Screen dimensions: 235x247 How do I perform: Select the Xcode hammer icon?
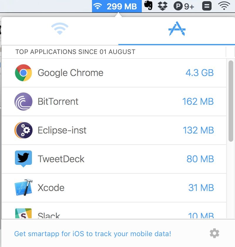tap(23, 188)
